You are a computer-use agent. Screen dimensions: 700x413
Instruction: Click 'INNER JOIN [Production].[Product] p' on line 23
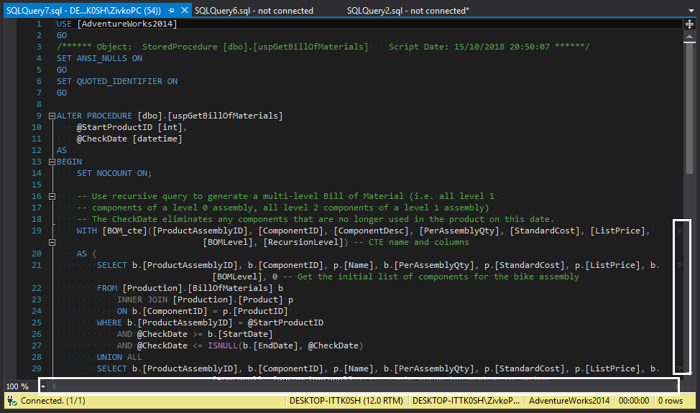[205, 300]
